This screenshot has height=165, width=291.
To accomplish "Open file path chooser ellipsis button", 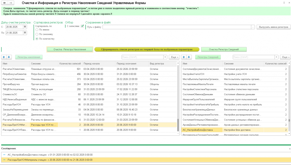I will (x=253, y=27).
